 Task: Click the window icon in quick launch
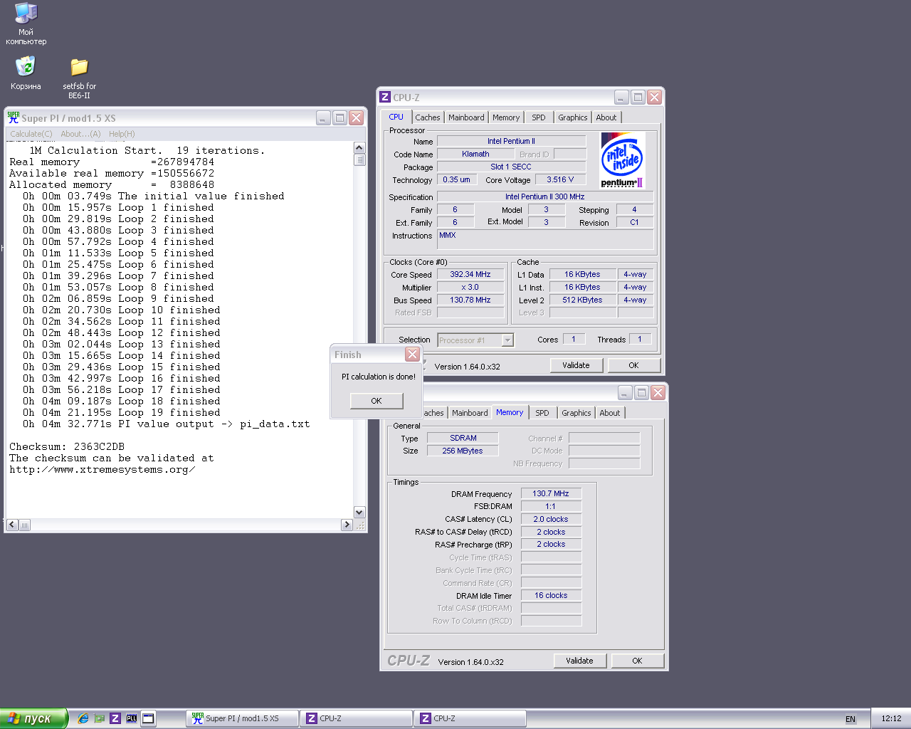click(148, 718)
